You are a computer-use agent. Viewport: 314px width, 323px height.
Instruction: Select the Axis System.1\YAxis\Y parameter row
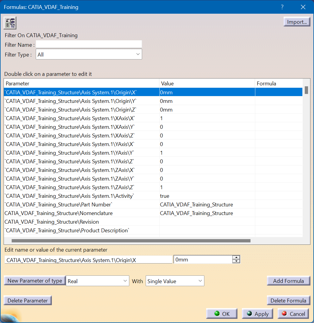(x=153, y=153)
